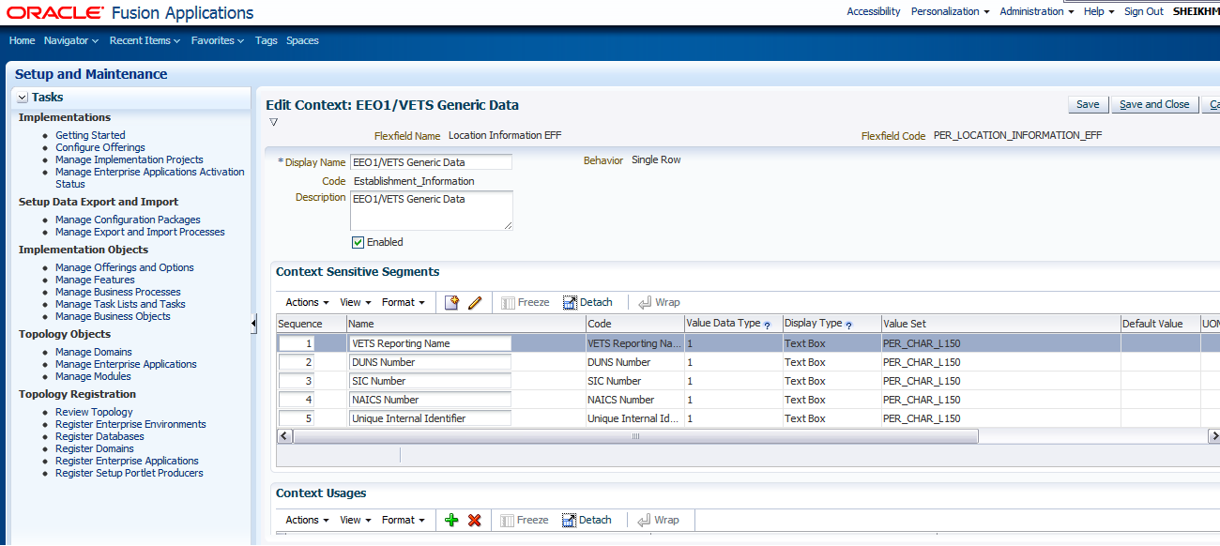This screenshot has height=546, width=1220.
Task: Open Manage Business Objects link
Action: [x=113, y=316]
